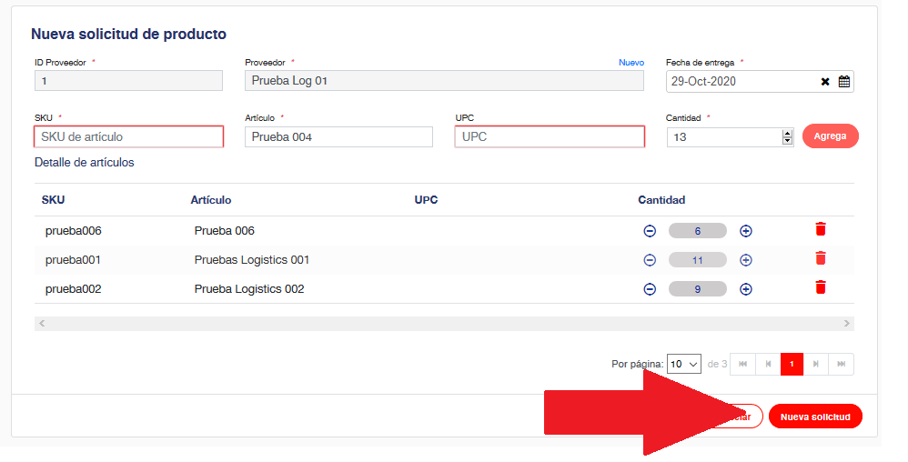Delete the prueba002 item with trash icon
The height and width of the screenshot is (462, 908).
click(820, 287)
